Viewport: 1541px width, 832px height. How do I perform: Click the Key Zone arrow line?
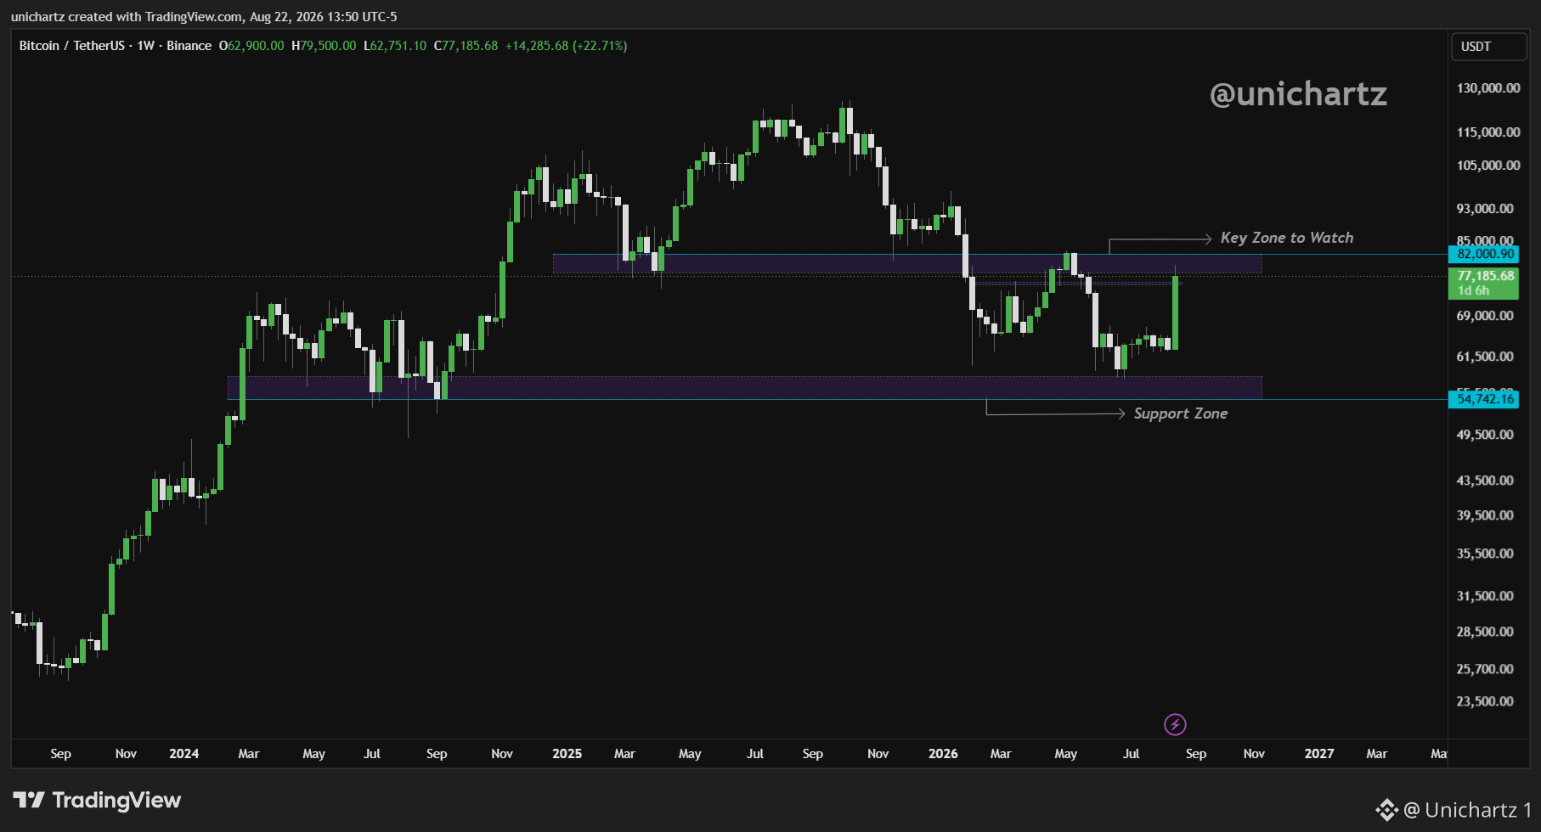tap(1160, 241)
